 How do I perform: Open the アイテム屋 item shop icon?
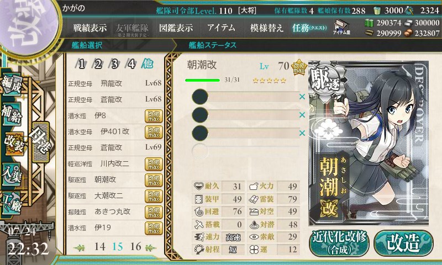[341, 28]
